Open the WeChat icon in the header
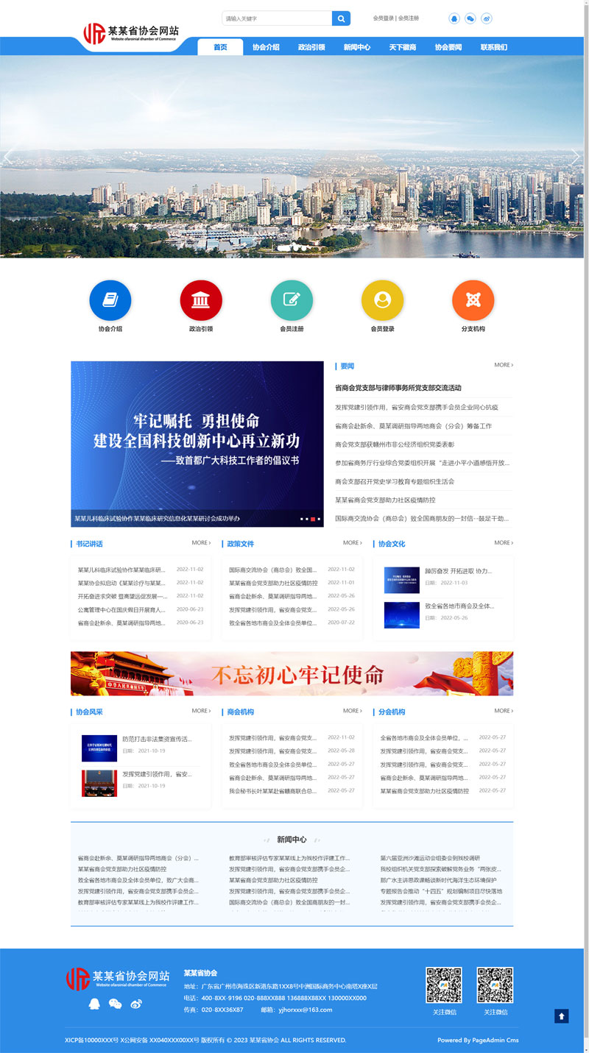589x1053 pixels. [470, 18]
